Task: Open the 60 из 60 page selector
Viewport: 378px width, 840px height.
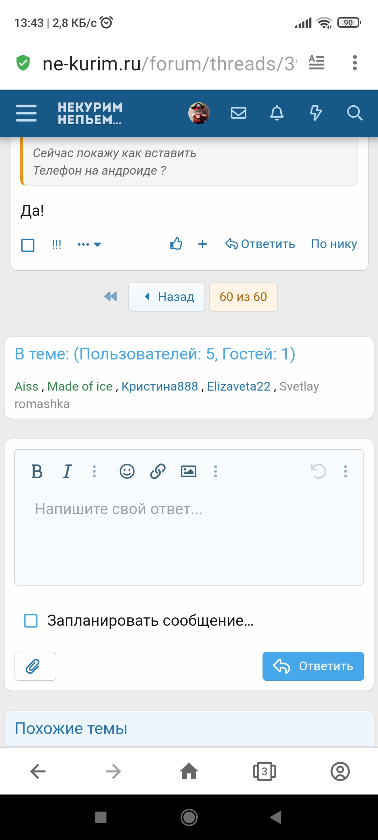Action: (x=243, y=297)
